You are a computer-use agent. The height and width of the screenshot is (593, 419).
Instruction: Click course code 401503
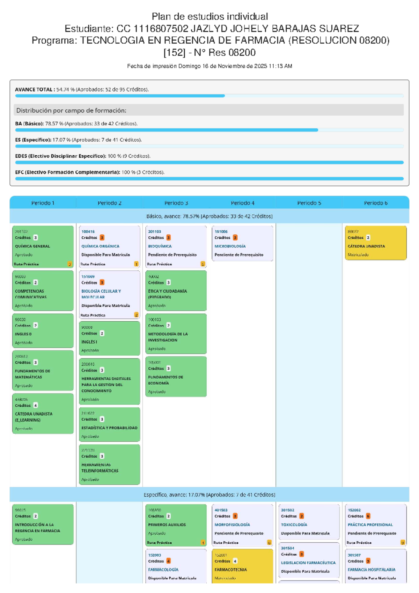pos(221,510)
